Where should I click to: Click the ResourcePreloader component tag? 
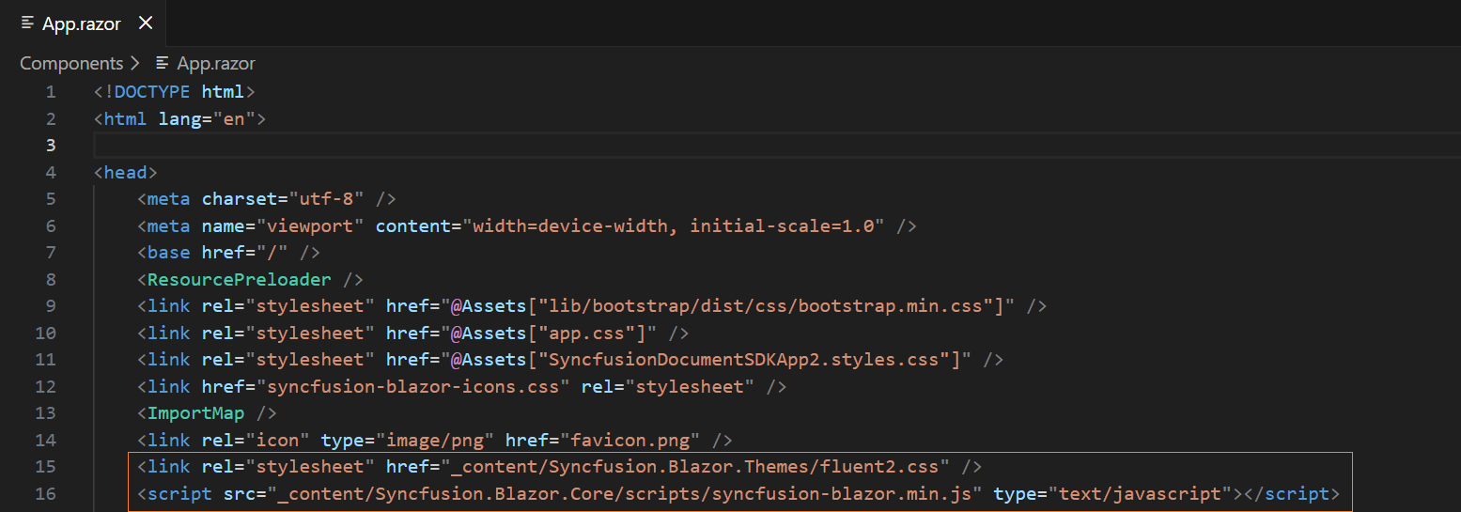tap(240, 279)
